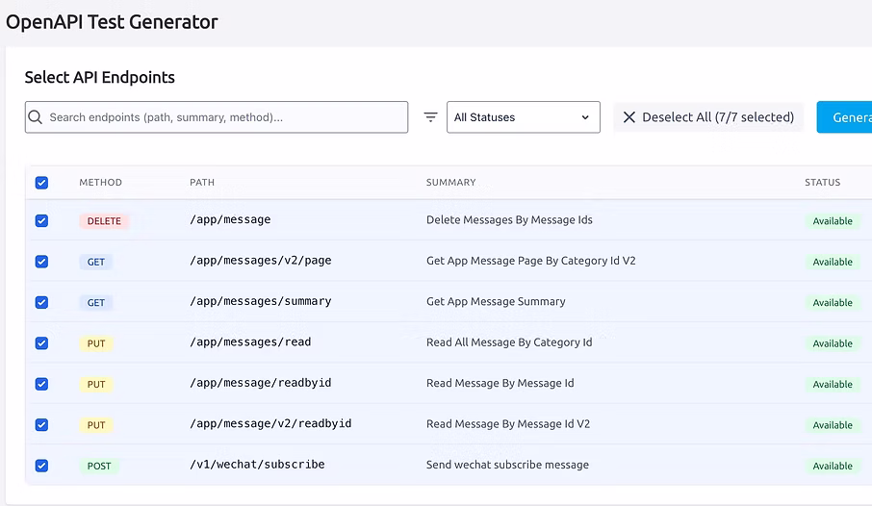The height and width of the screenshot is (506, 872).
Task: Click Available status for /app/messages/read row
Action: [833, 343]
